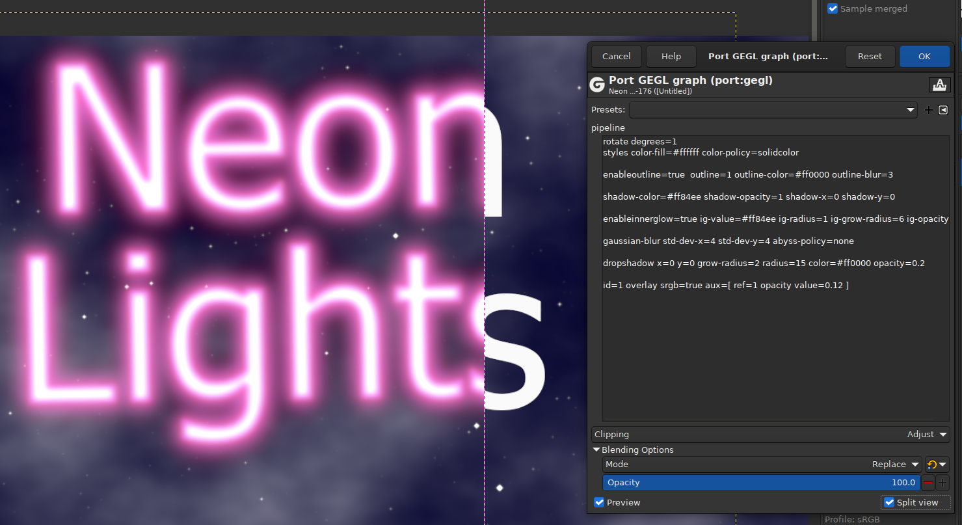Click the plus icon to save current preset
This screenshot has height=525, width=962.
(929, 110)
